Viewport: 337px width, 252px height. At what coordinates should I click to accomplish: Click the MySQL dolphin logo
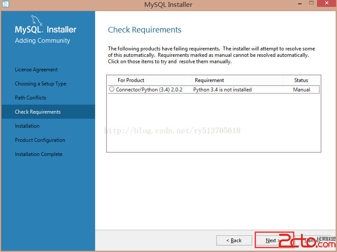[x=37, y=21]
